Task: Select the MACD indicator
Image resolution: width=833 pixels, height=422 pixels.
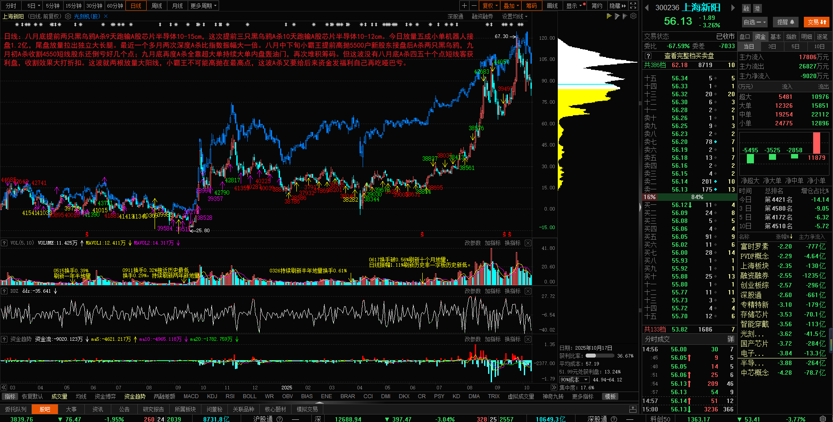Action: click(x=191, y=396)
